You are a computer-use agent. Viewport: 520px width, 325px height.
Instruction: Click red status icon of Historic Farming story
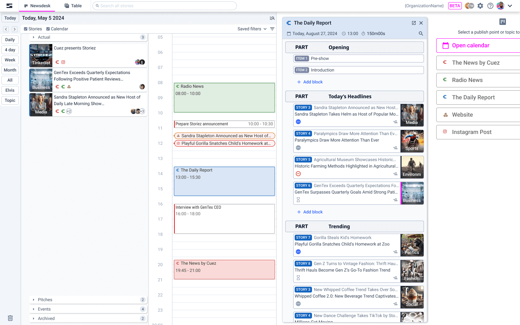[x=298, y=174]
